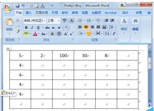Grow font size with the larger A
The height and width of the screenshot is (111, 154).
coord(66,34)
